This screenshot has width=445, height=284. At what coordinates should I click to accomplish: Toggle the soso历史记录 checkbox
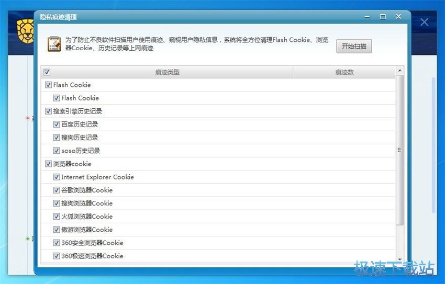click(57, 151)
